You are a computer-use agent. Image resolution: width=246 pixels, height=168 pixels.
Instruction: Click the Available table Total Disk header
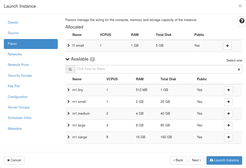(x=168, y=79)
